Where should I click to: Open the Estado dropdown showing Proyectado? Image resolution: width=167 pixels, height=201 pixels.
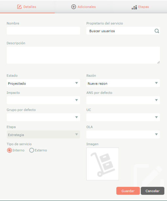click(x=43, y=83)
